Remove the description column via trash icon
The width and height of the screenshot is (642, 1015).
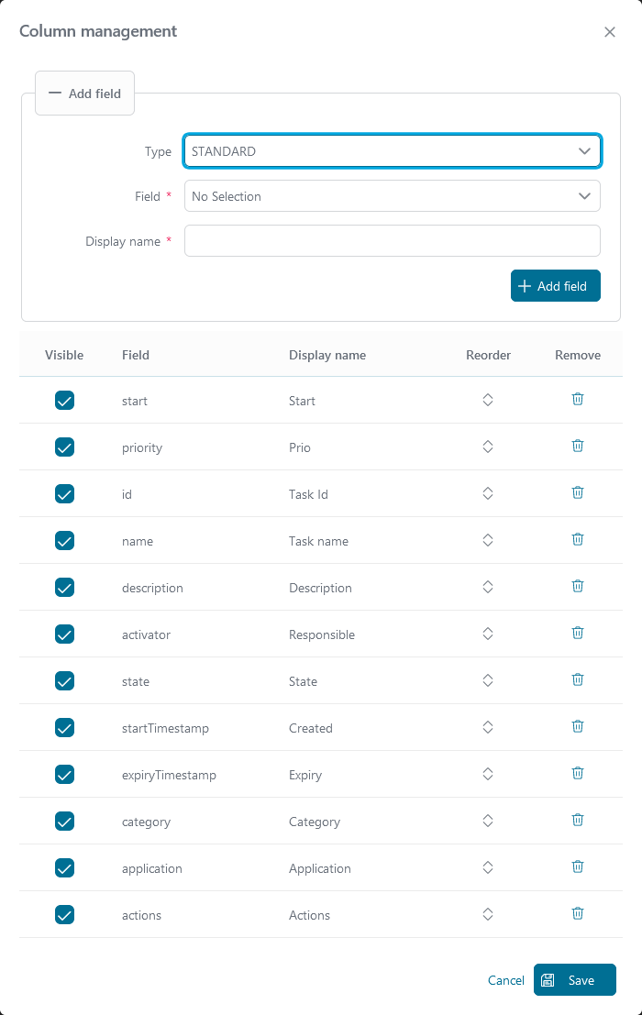click(x=578, y=587)
